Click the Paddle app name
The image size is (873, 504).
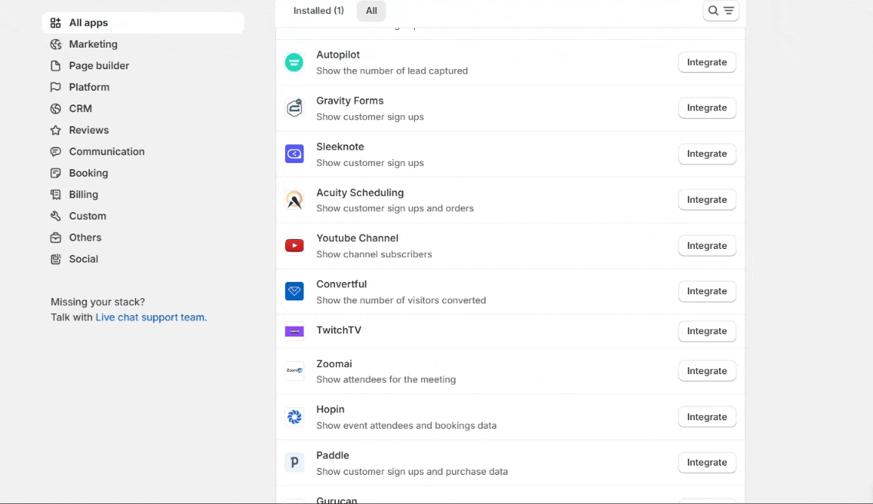coord(333,456)
